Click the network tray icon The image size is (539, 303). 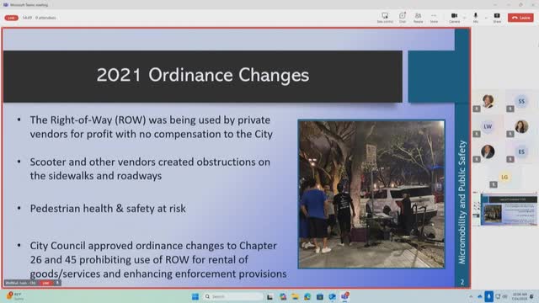(x=498, y=296)
